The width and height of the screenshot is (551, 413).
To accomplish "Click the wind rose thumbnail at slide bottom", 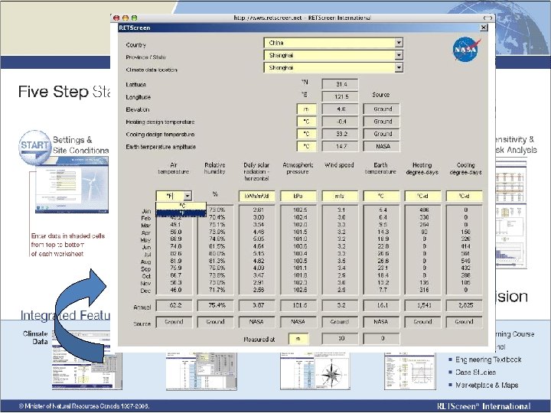I will pos(315,371).
